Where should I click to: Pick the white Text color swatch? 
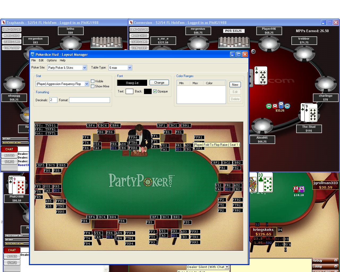tap(129, 91)
